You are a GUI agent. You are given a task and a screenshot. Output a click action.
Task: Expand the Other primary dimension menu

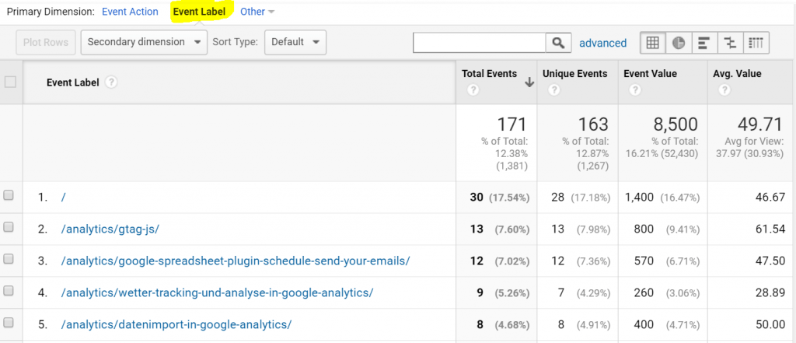257,12
